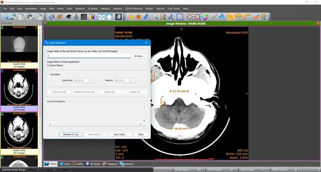
Task: Enable the Use dates checkbox
Action: [49, 74]
